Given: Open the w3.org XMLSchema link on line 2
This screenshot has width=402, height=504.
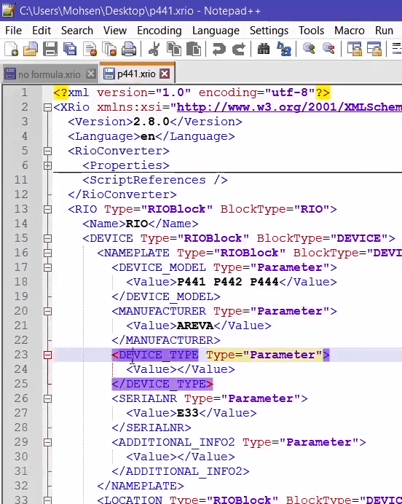Looking at the screenshot, I should 289,107.
